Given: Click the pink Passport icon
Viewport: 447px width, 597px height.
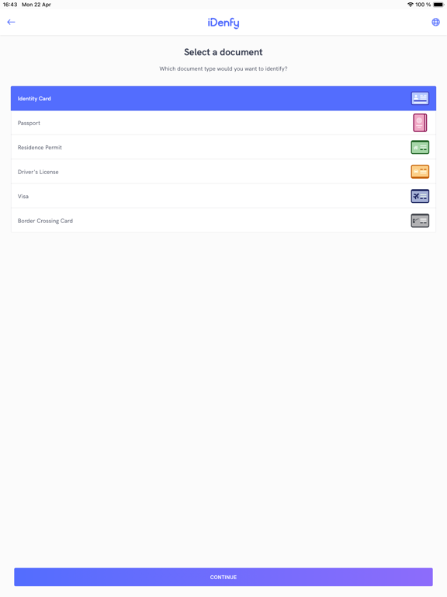Looking at the screenshot, I should [x=420, y=123].
